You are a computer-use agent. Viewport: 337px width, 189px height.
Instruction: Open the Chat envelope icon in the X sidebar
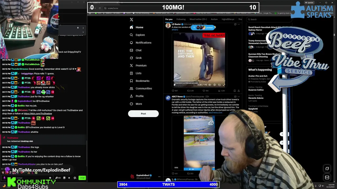click(x=131, y=50)
